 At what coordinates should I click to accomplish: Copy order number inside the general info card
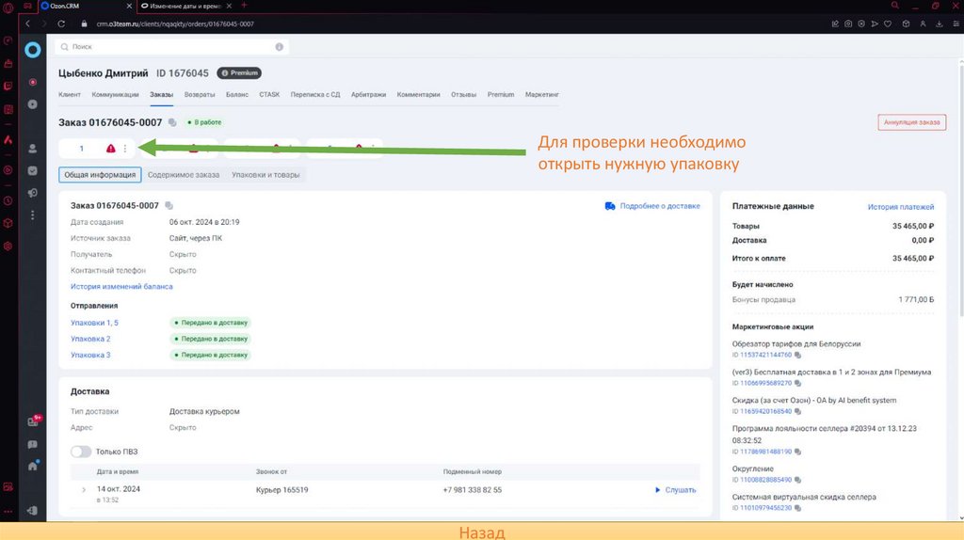[169, 206]
